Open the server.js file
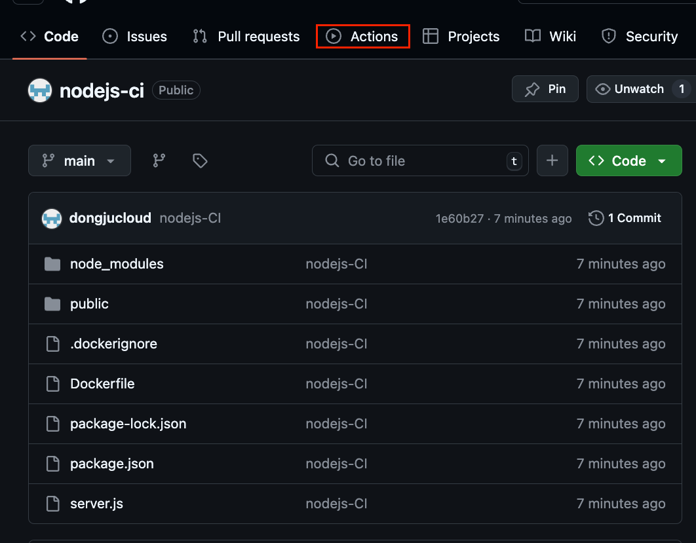 [x=96, y=504]
